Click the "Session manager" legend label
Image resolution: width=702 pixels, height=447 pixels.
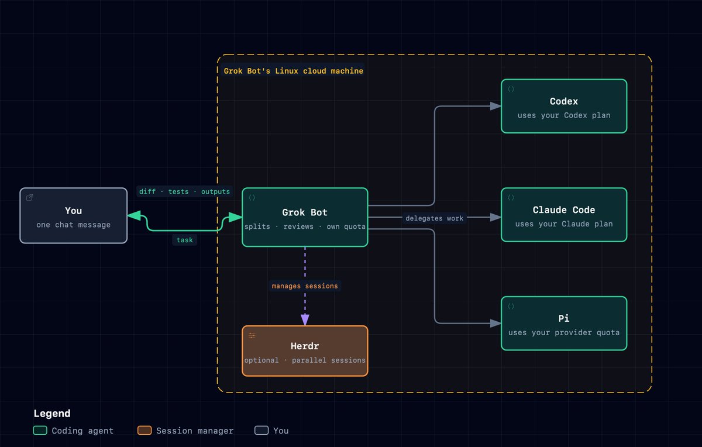pos(195,431)
